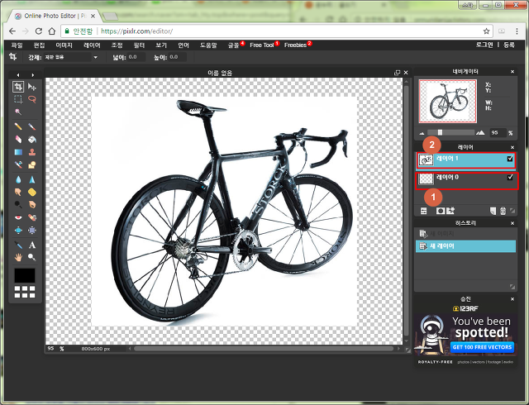529x405 pixels.
Task: Select the Gradient tool
Action: pyautogui.click(x=18, y=152)
